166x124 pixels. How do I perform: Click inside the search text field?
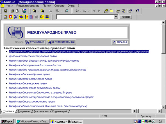[x=85, y=17]
